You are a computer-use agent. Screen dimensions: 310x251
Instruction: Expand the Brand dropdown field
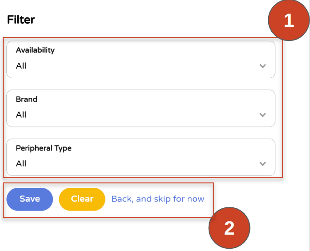pos(141,108)
